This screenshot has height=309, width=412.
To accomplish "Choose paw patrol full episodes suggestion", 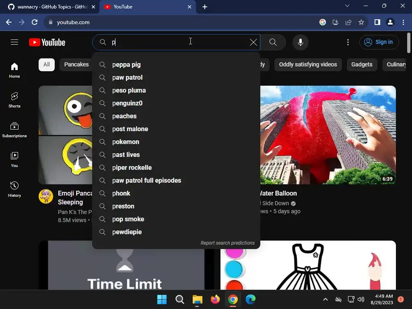I will [176, 181].
